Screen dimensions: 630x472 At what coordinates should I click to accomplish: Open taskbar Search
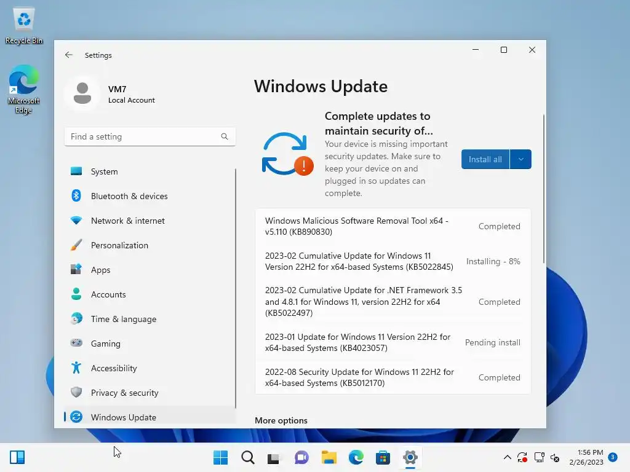click(x=248, y=457)
